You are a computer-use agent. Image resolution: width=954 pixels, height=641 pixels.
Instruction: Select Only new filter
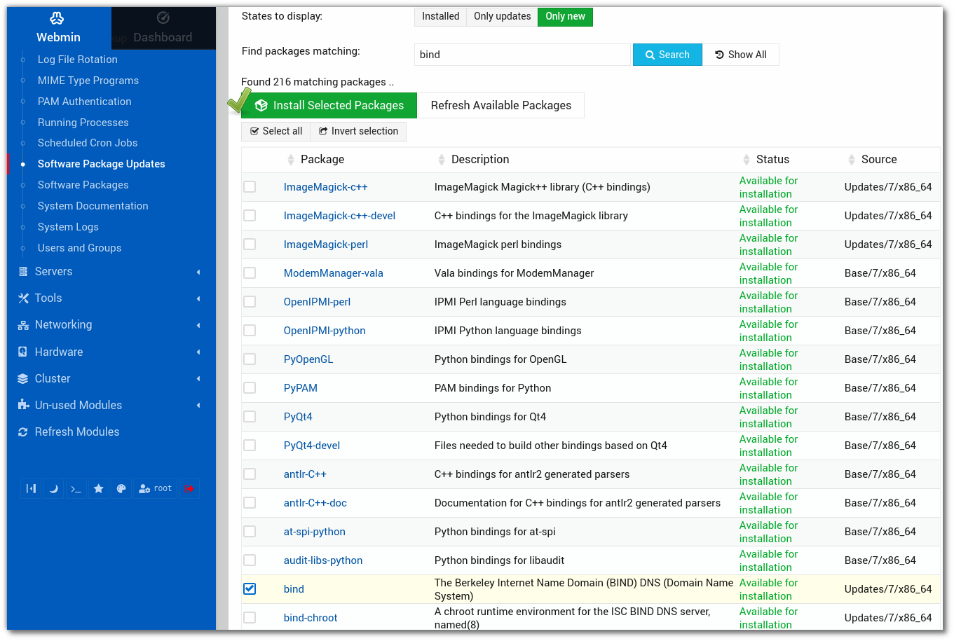565,17
